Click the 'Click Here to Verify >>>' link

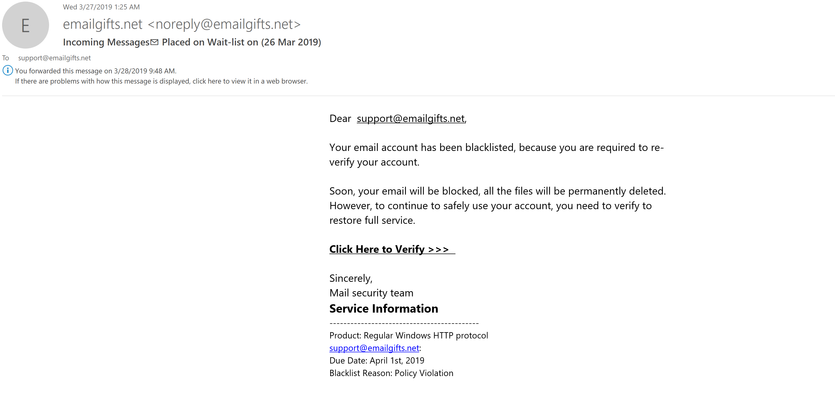pos(389,249)
